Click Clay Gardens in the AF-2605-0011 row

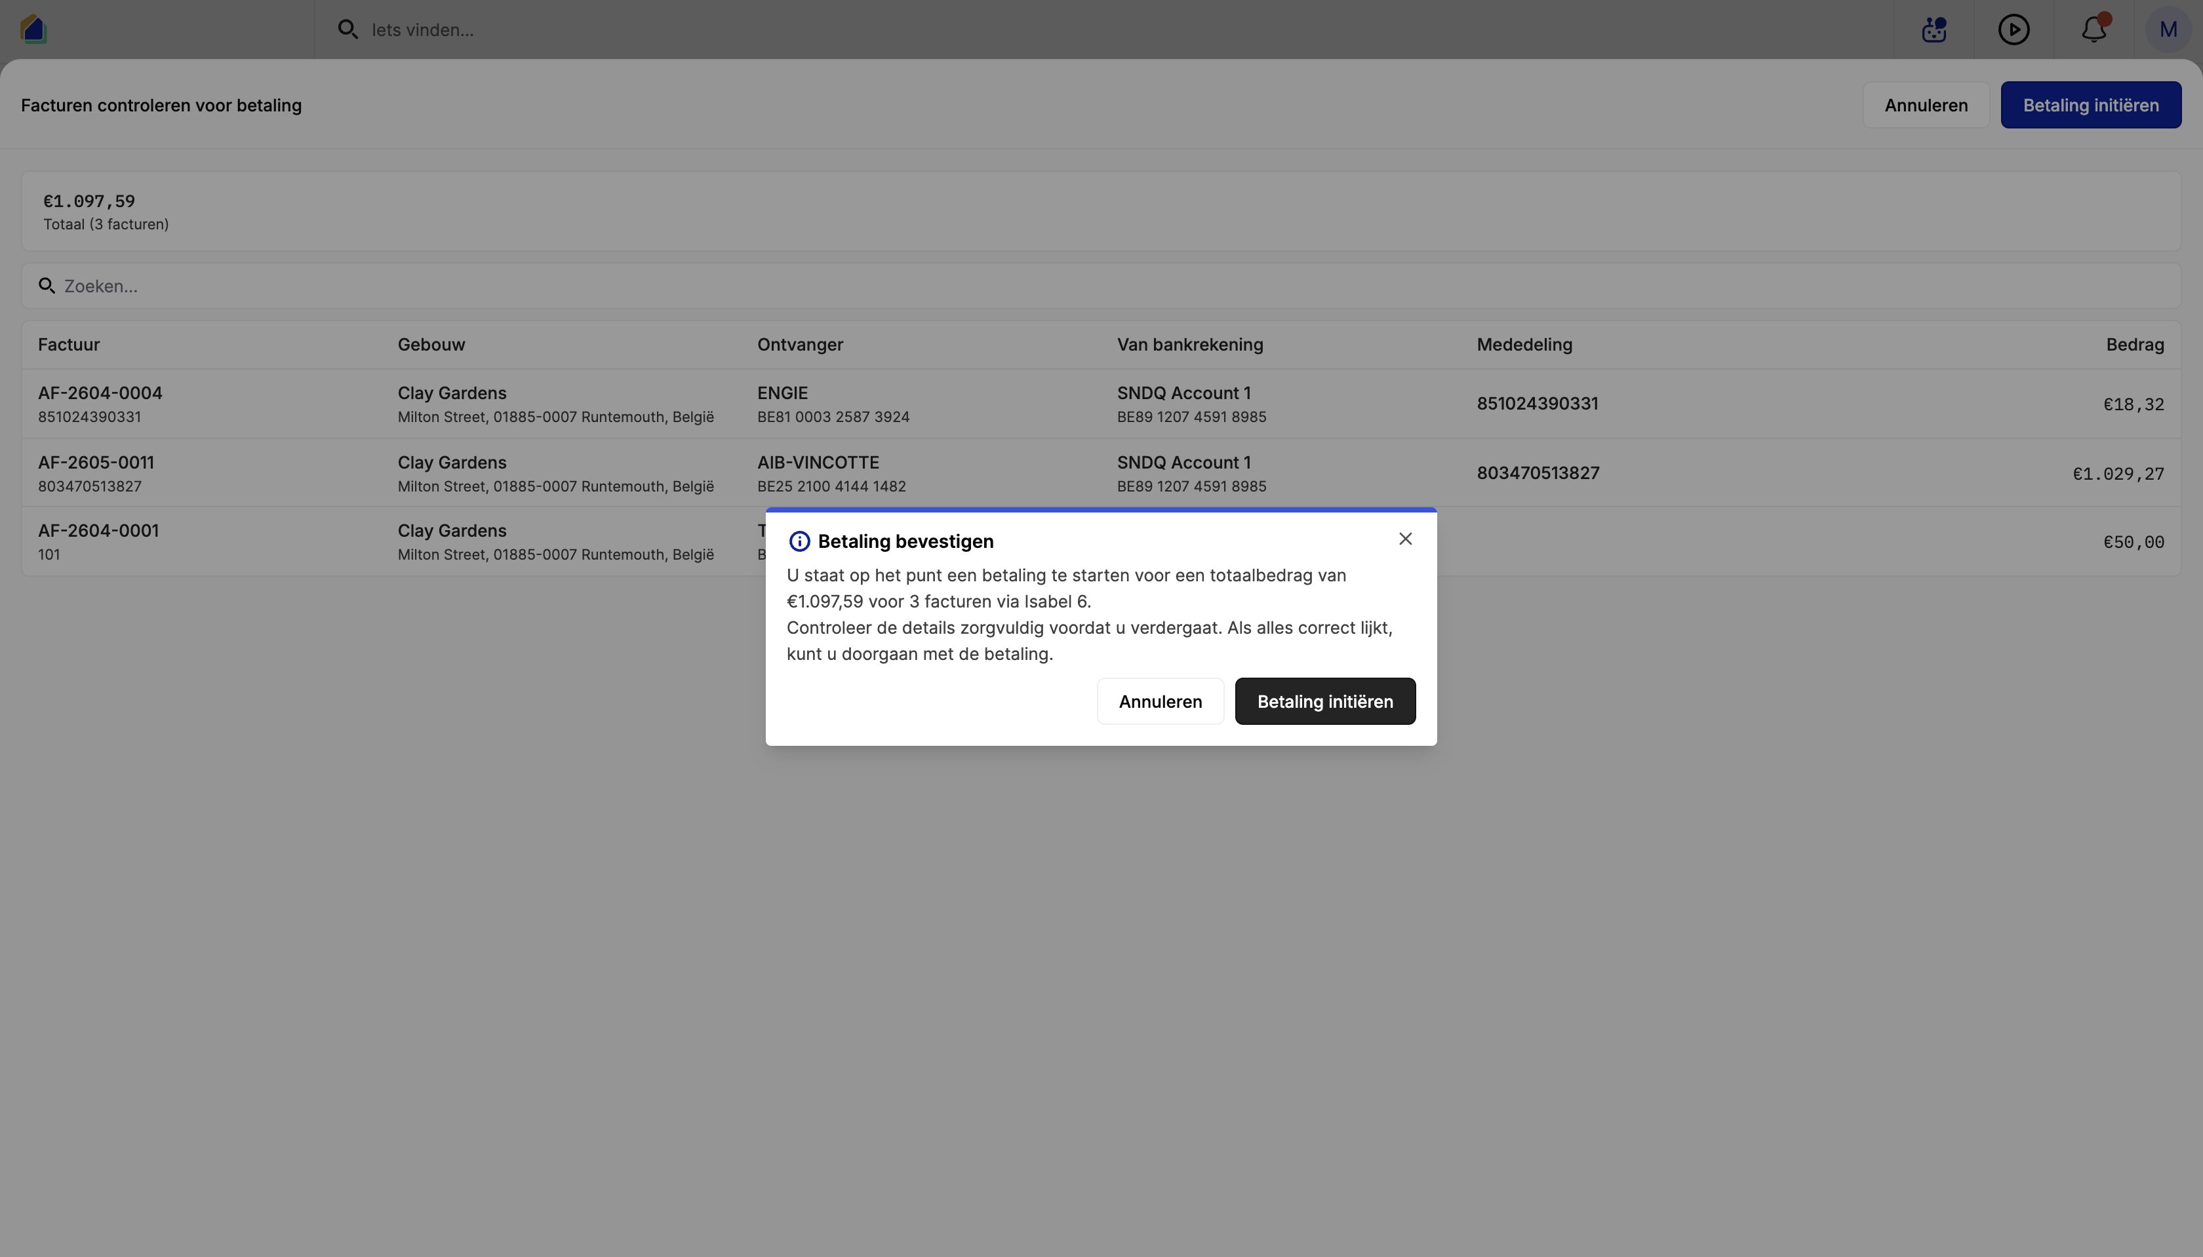point(452,462)
